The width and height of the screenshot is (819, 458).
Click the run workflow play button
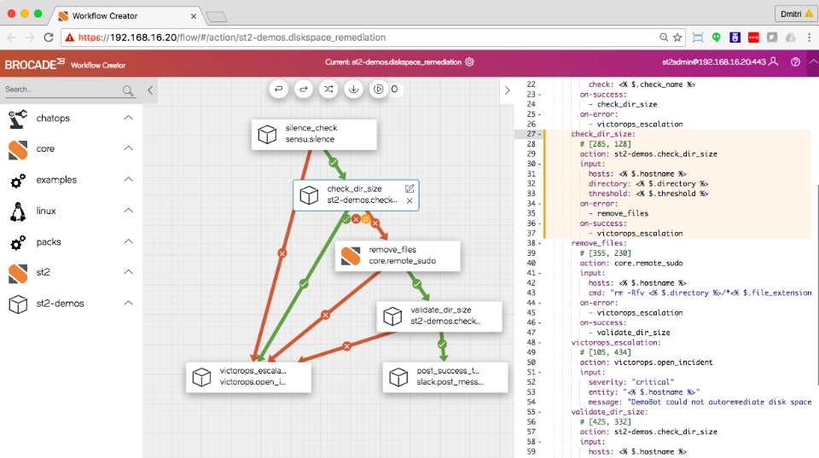point(379,90)
